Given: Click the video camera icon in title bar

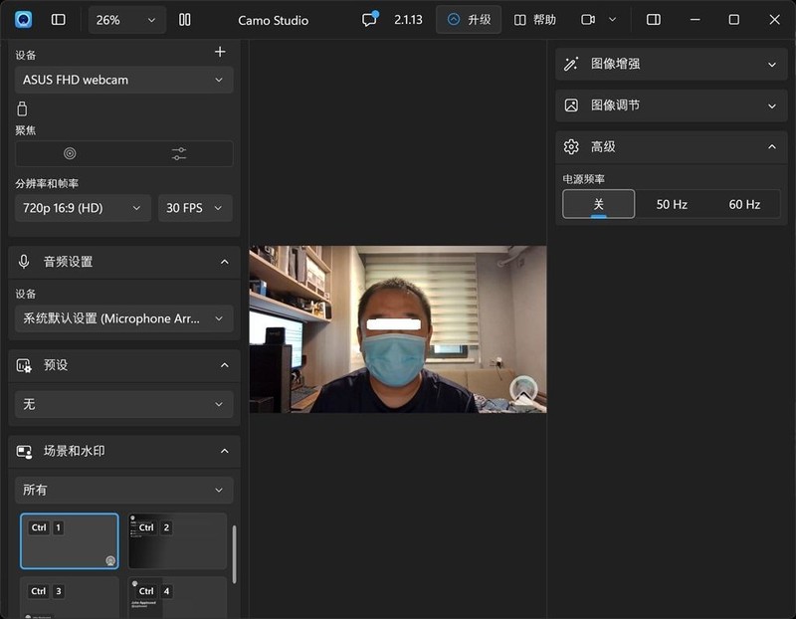Looking at the screenshot, I should click(x=588, y=20).
